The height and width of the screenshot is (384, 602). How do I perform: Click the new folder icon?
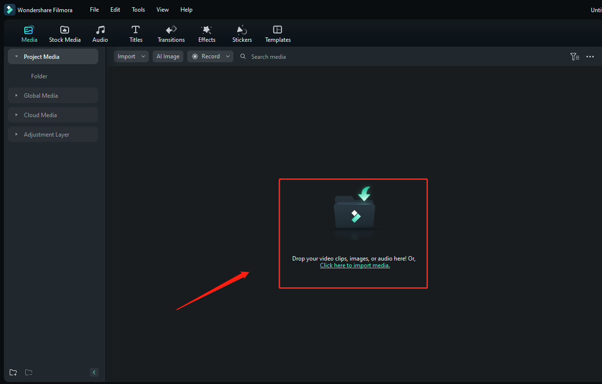coord(13,372)
